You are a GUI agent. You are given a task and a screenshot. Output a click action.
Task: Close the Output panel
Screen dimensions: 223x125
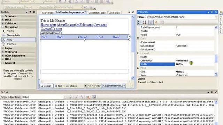pos(216,92)
